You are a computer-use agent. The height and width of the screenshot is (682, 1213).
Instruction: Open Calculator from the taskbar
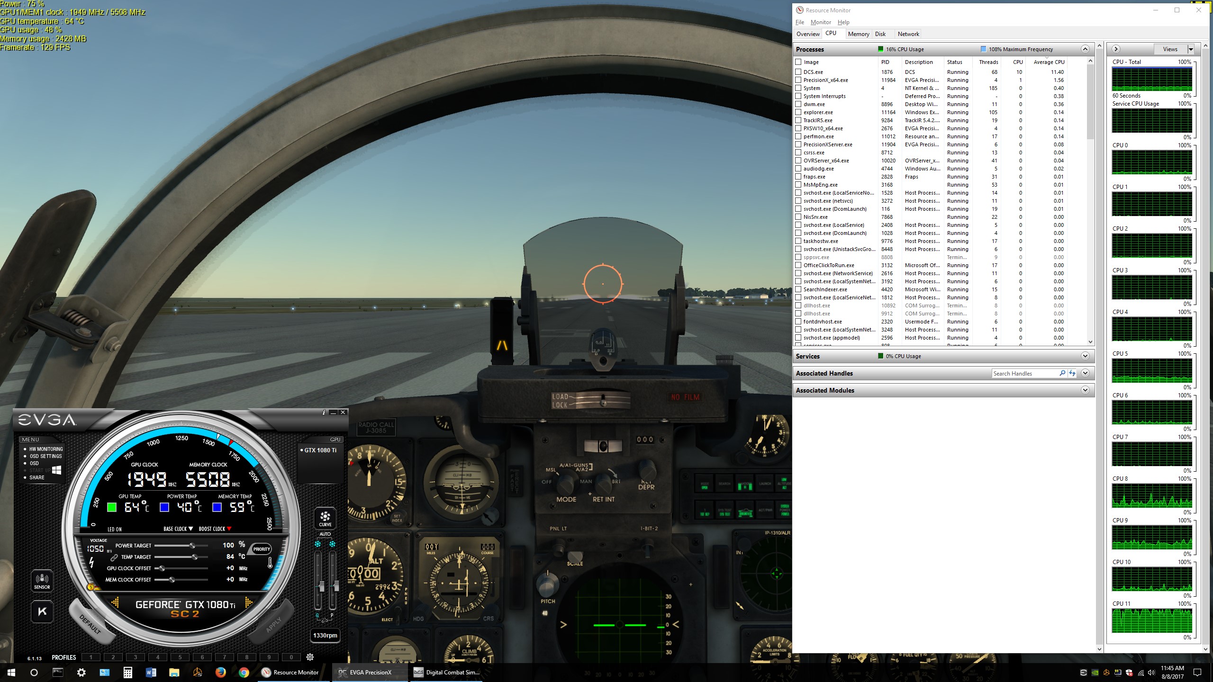(x=128, y=672)
